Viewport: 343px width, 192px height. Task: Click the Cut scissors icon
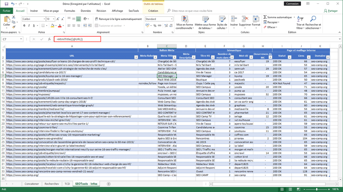click(14, 17)
